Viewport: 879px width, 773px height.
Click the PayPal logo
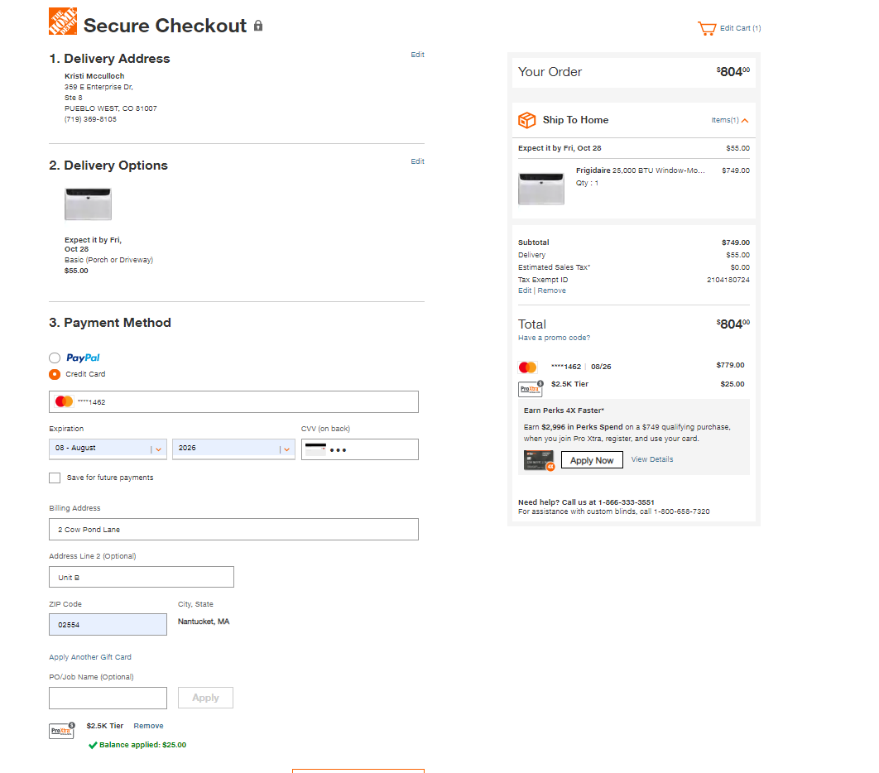[83, 358]
